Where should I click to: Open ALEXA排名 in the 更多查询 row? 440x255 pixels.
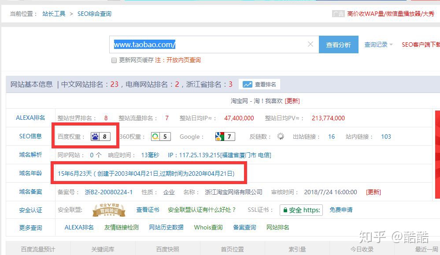pyautogui.click(x=79, y=227)
